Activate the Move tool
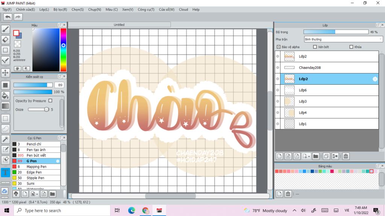The height and width of the screenshot is (216, 385). pyautogui.click(x=5, y=73)
